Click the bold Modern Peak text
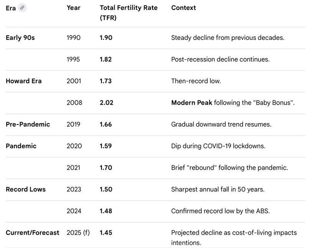 [192, 103]
